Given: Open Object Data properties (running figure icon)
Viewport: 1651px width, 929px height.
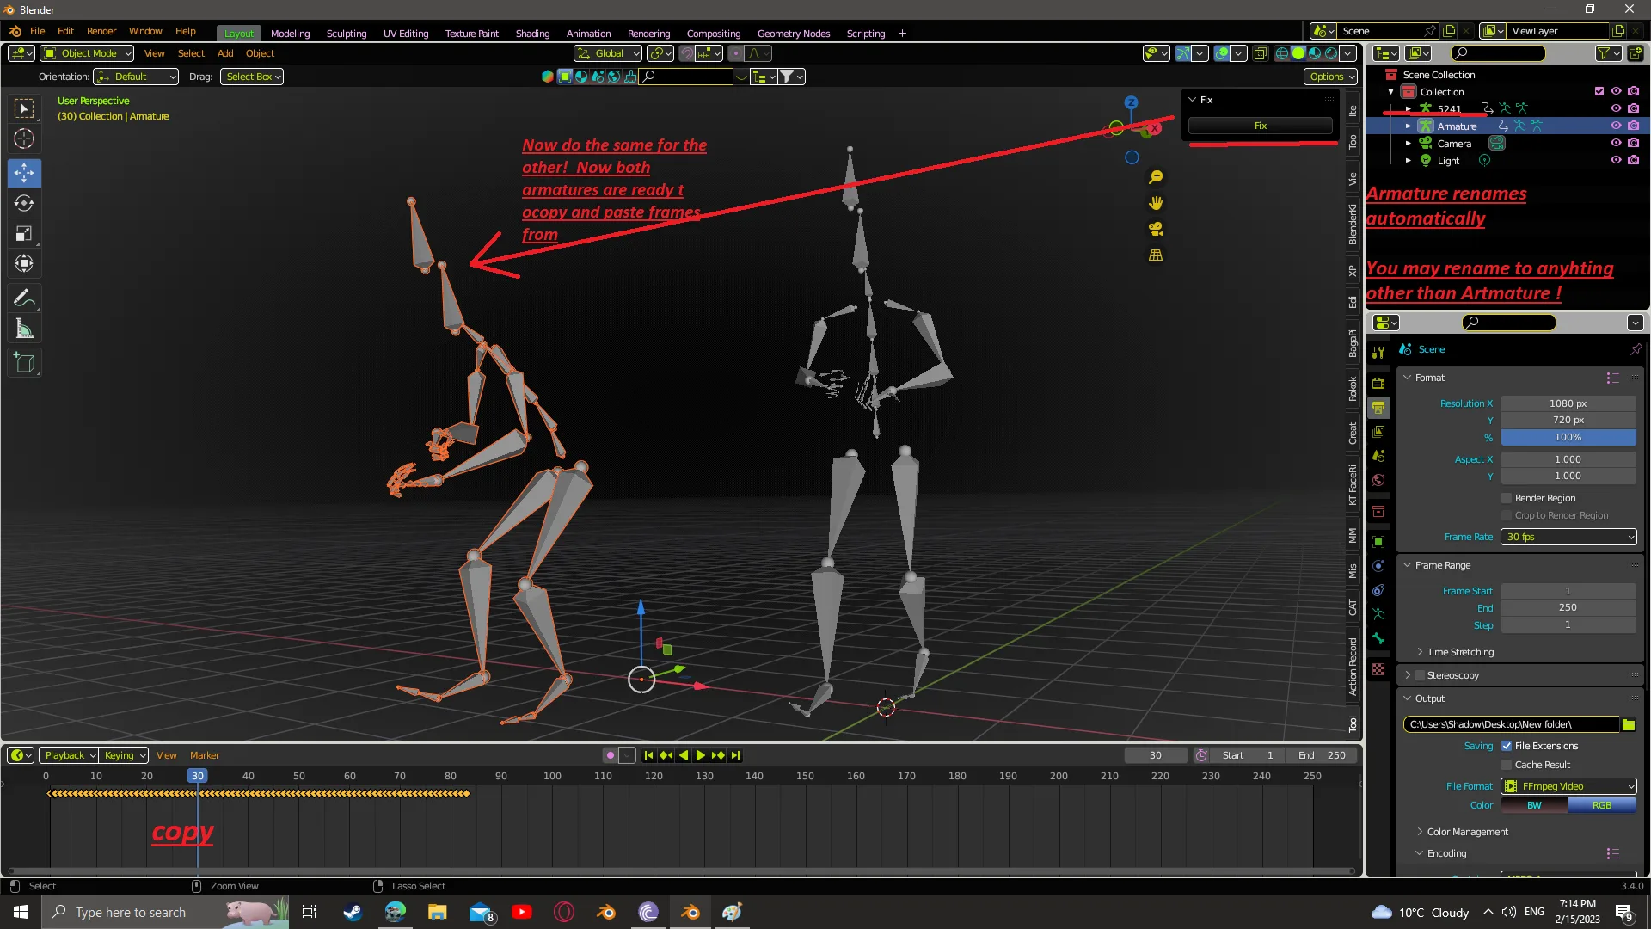Looking at the screenshot, I should coord(1379,614).
